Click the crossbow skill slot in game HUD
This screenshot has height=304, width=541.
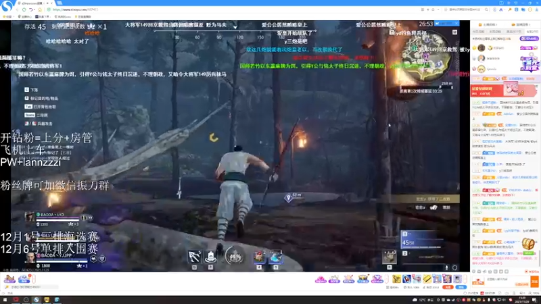pyautogui.click(x=194, y=257)
